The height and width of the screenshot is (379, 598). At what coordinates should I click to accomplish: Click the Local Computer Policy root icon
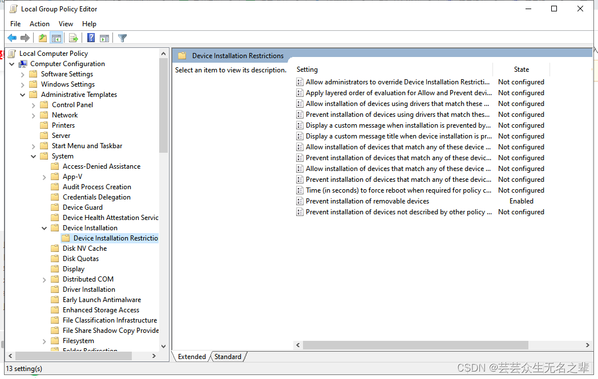point(13,54)
